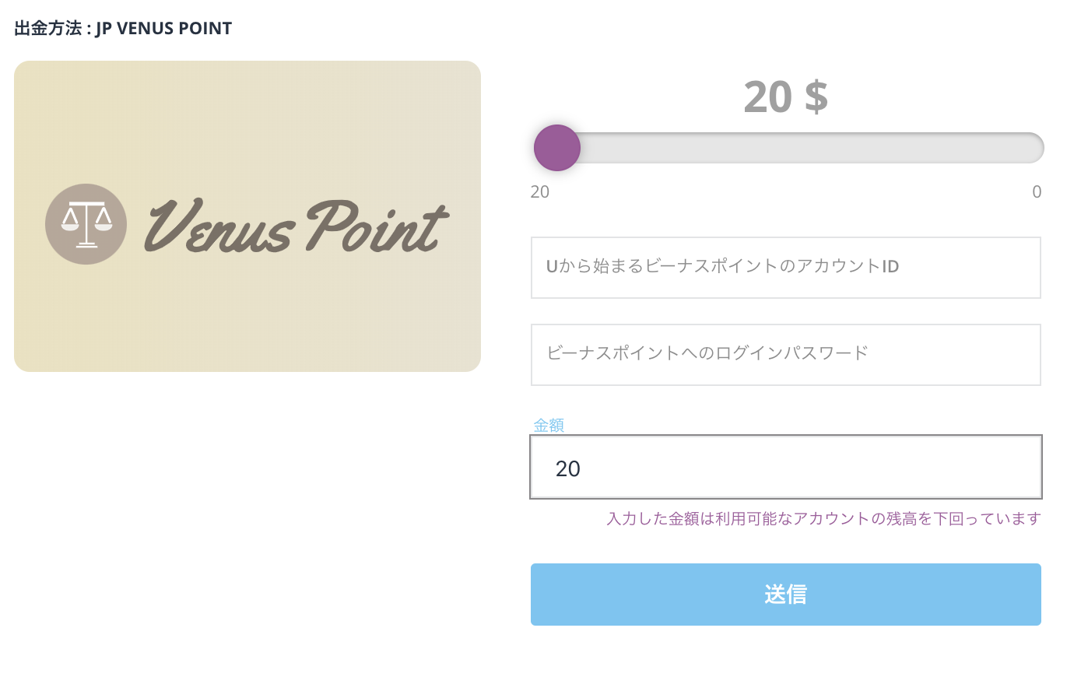Click the slider's left label 20
This screenshot has height=677, width=1088.
[x=540, y=192]
